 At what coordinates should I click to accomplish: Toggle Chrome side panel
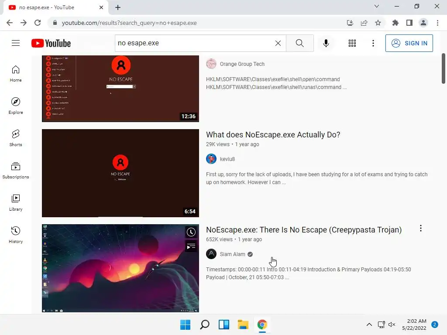pyautogui.click(x=409, y=23)
